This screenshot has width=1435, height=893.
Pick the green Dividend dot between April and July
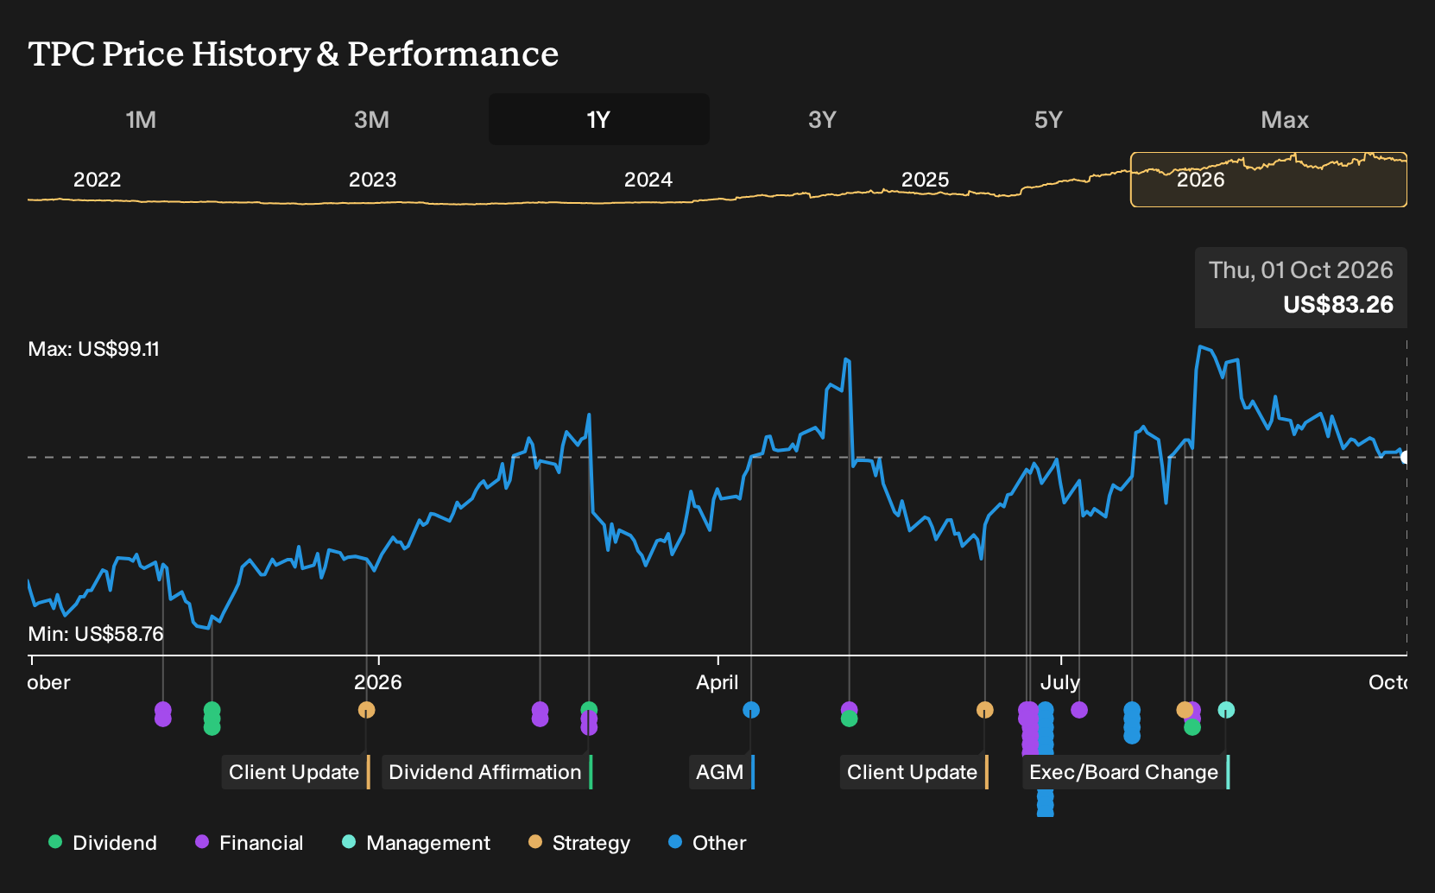pyautogui.click(x=849, y=719)
